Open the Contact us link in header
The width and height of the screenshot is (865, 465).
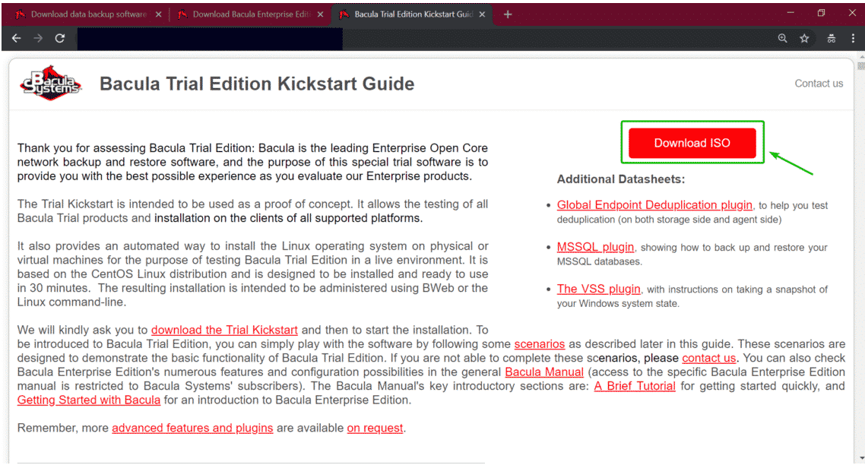(819, 84)
